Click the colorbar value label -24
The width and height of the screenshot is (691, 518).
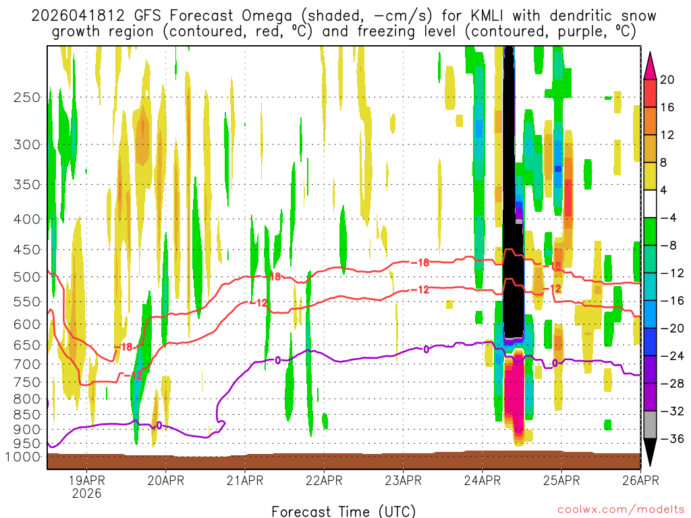(672, 356)
